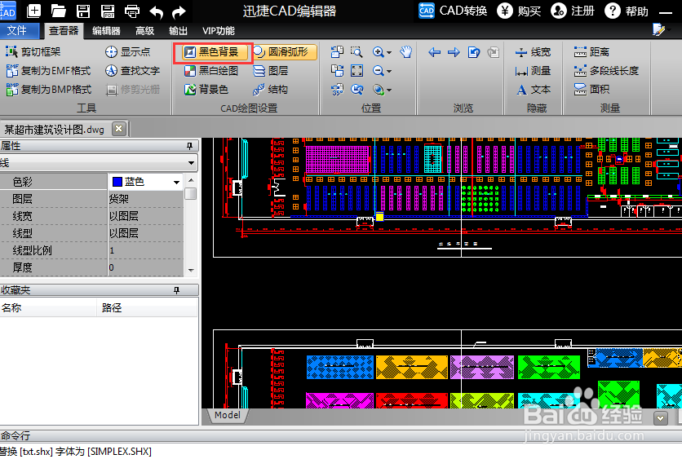Rotate drawing clockwise icon
Viewport: 682px width, 459px height.
coord(337,71)
